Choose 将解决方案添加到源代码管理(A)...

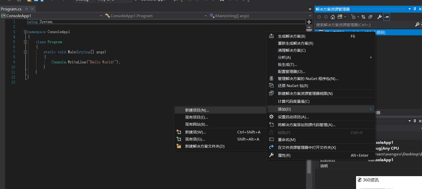pyautogui.click(x=321, y=125)
